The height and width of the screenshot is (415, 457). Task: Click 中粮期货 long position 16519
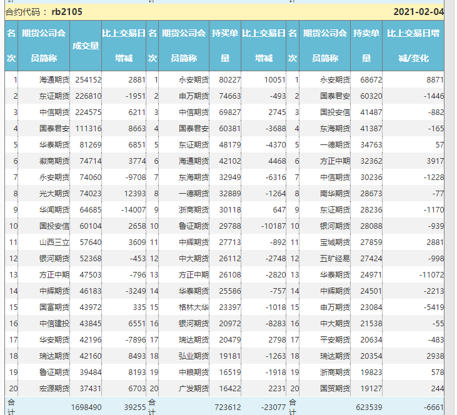pyautogui.click(x=230, y=372)
